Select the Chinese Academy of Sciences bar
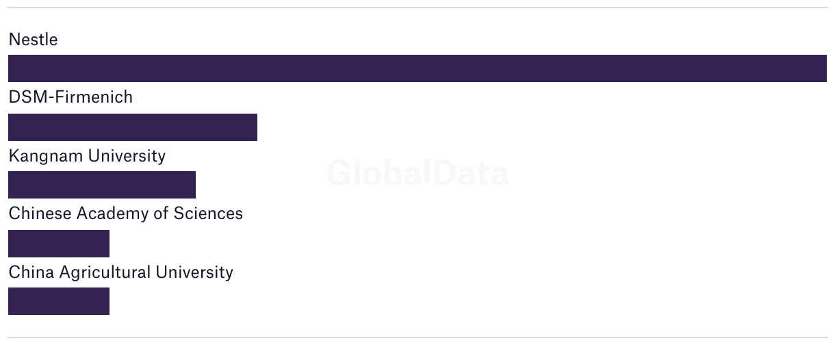 point(59,244)
